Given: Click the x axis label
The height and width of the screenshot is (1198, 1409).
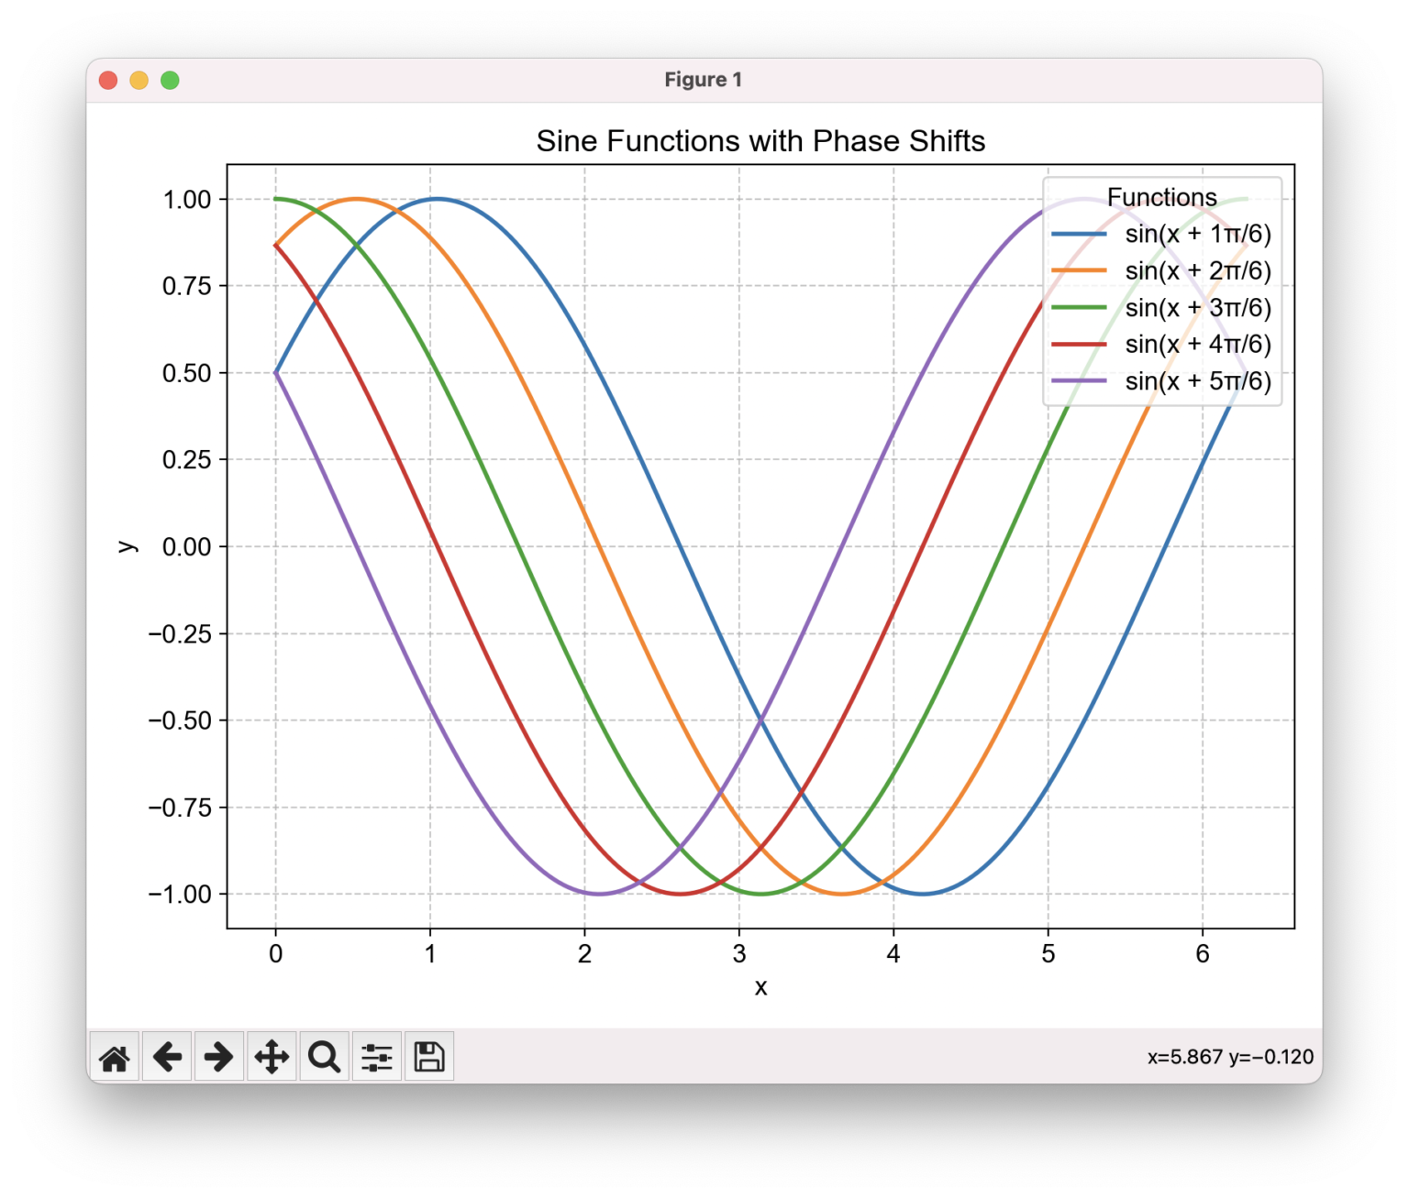Looking at the screenshot, I should coord(760,987).
